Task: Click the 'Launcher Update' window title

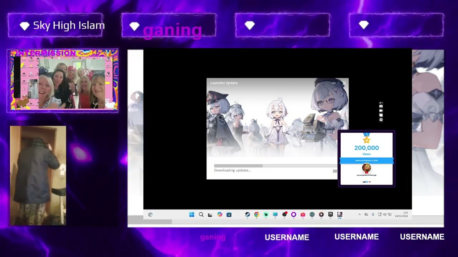Action: point(224,83)
